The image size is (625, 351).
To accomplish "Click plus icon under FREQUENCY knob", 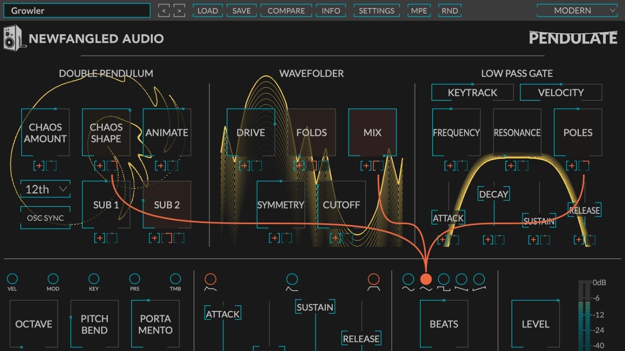I will point(450,166).
